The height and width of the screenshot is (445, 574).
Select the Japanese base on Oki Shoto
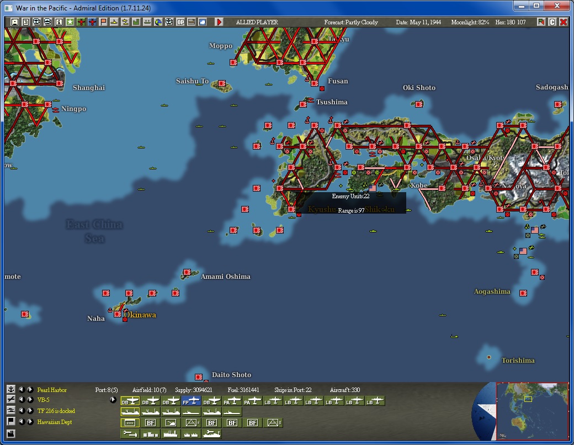[419, 104]
